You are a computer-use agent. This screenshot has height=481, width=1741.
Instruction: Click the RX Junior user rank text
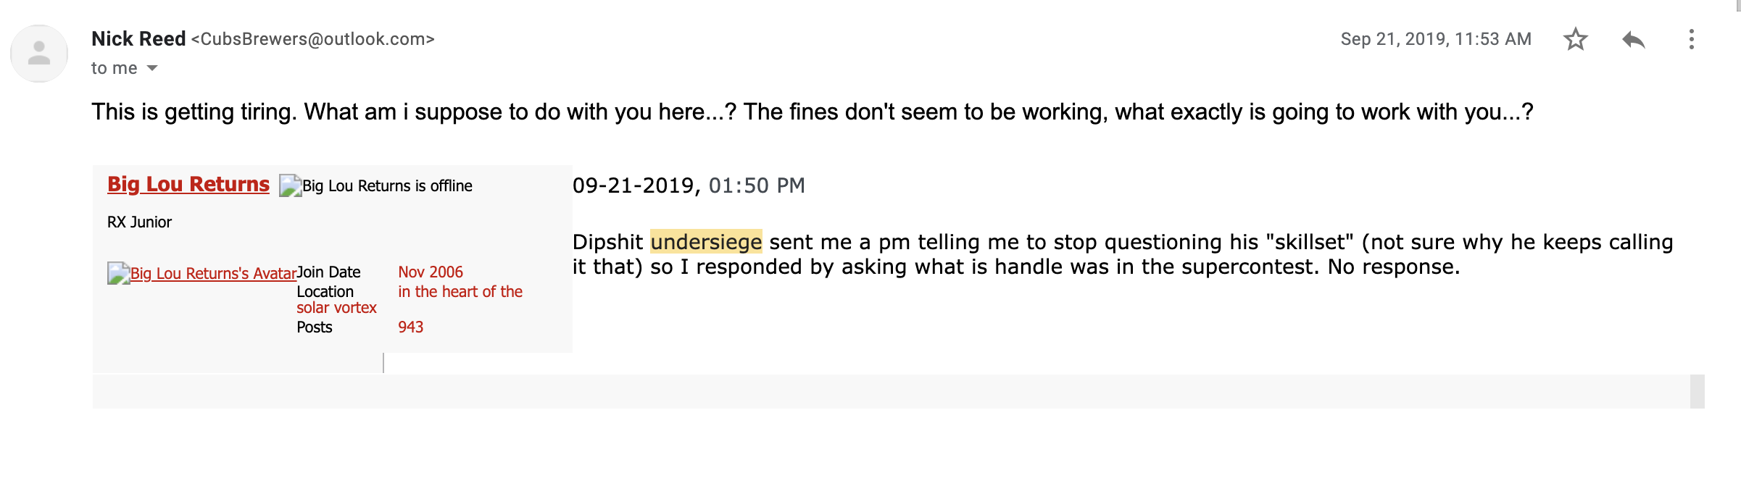coord(139,222)
